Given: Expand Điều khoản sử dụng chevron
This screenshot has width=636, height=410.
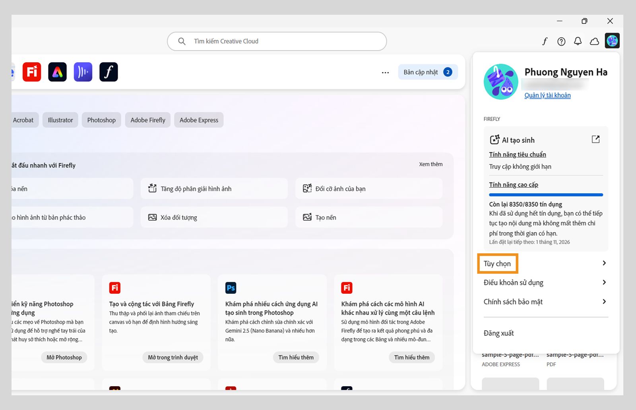Looking at the screenshot, I should pyautogui.click(x=604, y=282).
